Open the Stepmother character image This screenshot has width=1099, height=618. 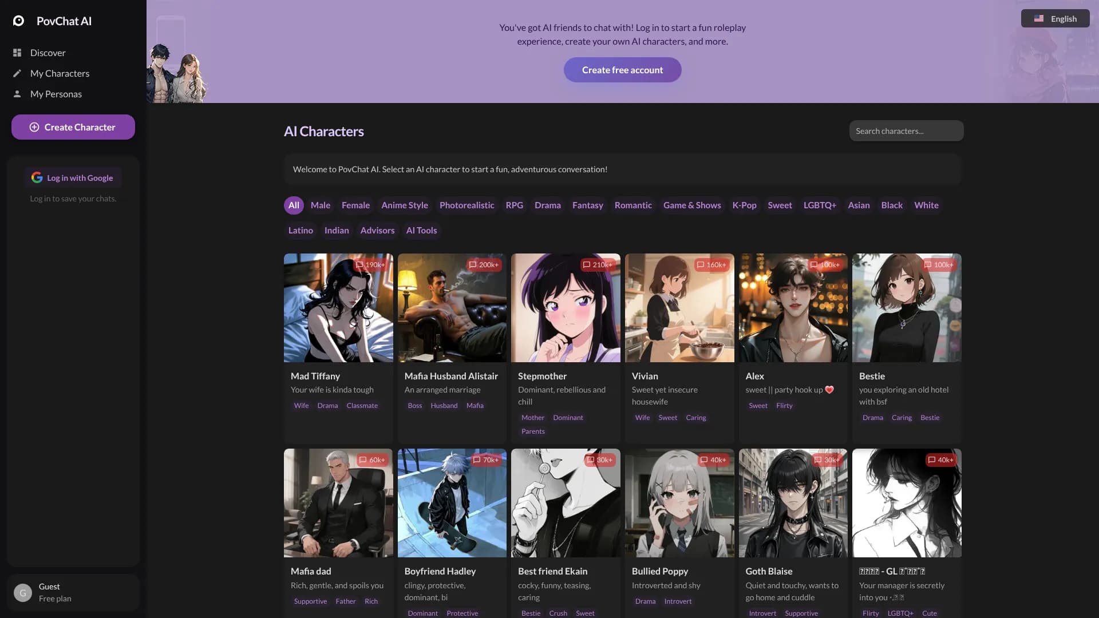[566, 308]
